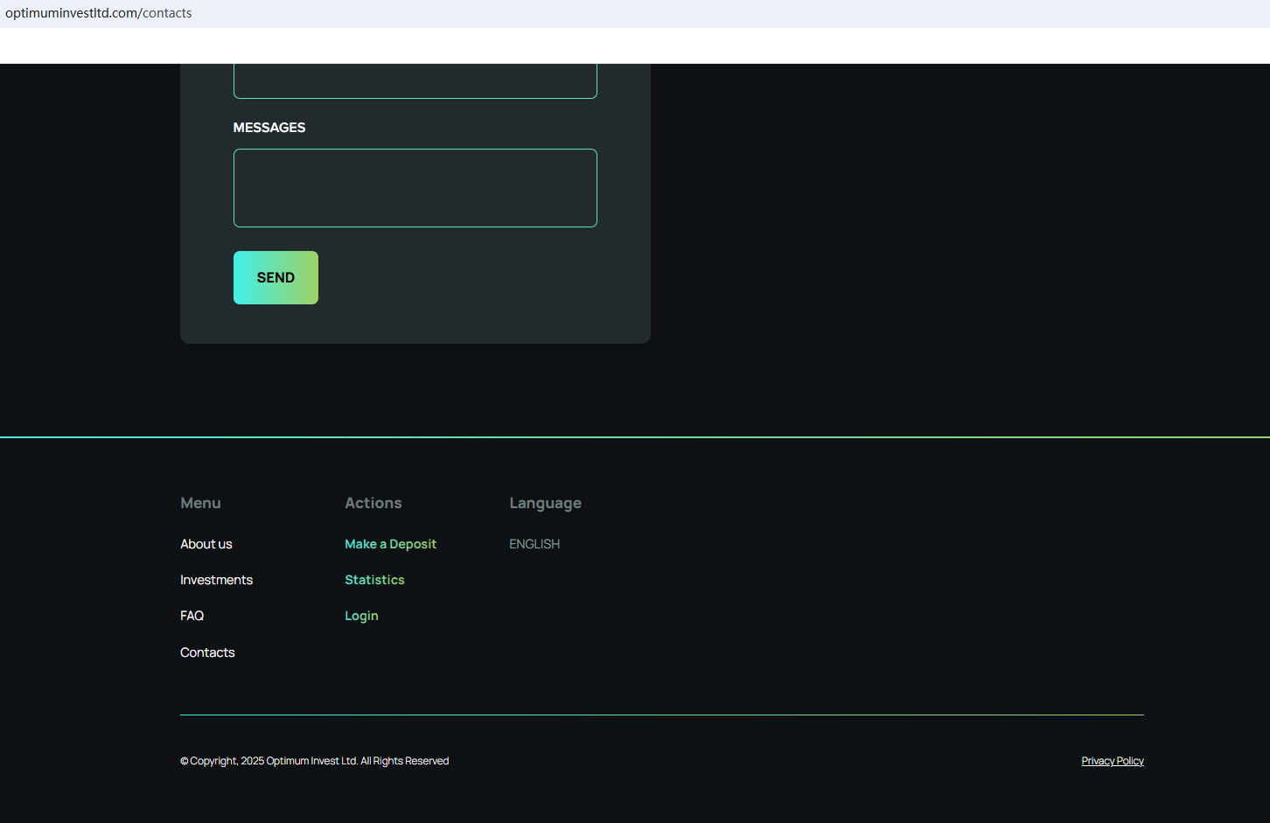Click the Language footer heading
The height and width of the screenshot is (823, 1270).
tap(546, 503)
